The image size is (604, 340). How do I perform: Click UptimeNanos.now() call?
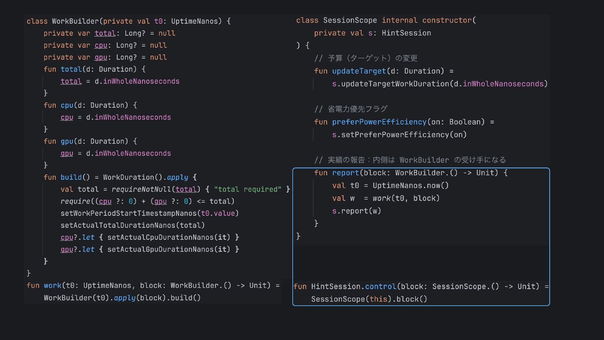pos(410,185)
